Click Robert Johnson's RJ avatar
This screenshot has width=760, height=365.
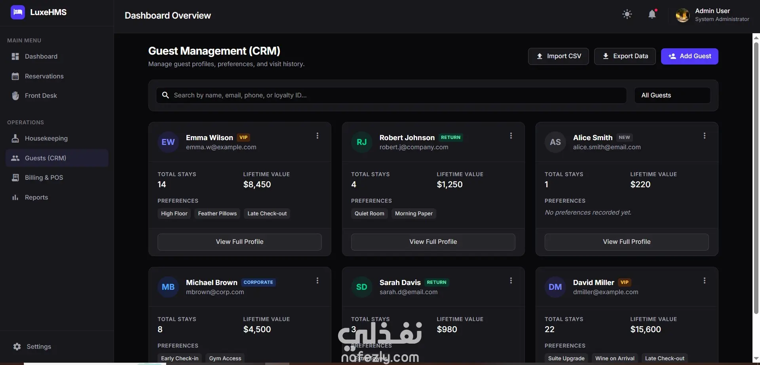362,142
